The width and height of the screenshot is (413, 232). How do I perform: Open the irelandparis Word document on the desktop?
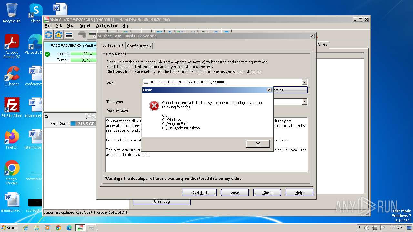tap(34, 108)
